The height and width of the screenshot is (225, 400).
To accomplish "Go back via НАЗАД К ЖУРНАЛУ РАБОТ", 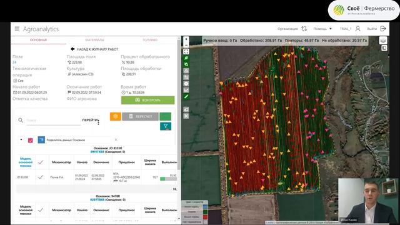I will pyautogui.click(x=94, y=49).
